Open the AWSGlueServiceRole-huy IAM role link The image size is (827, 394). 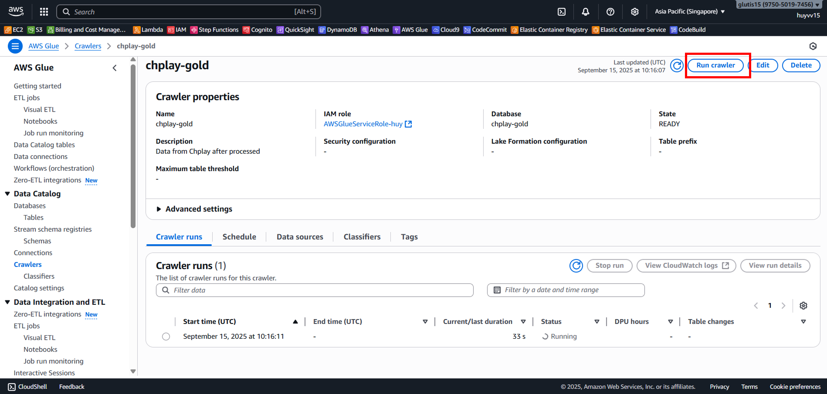point(363,124)
